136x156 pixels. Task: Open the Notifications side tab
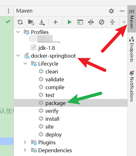pos(132,86)
